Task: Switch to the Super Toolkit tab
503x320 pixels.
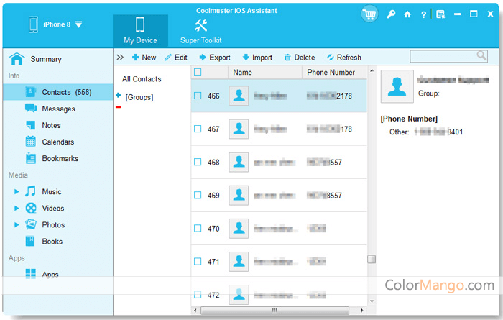Action: 200,32
